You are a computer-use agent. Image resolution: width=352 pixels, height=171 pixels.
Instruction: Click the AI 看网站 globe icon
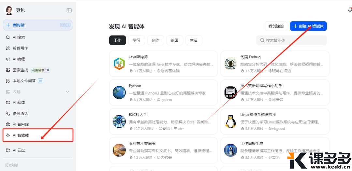[x=8, y=124]
